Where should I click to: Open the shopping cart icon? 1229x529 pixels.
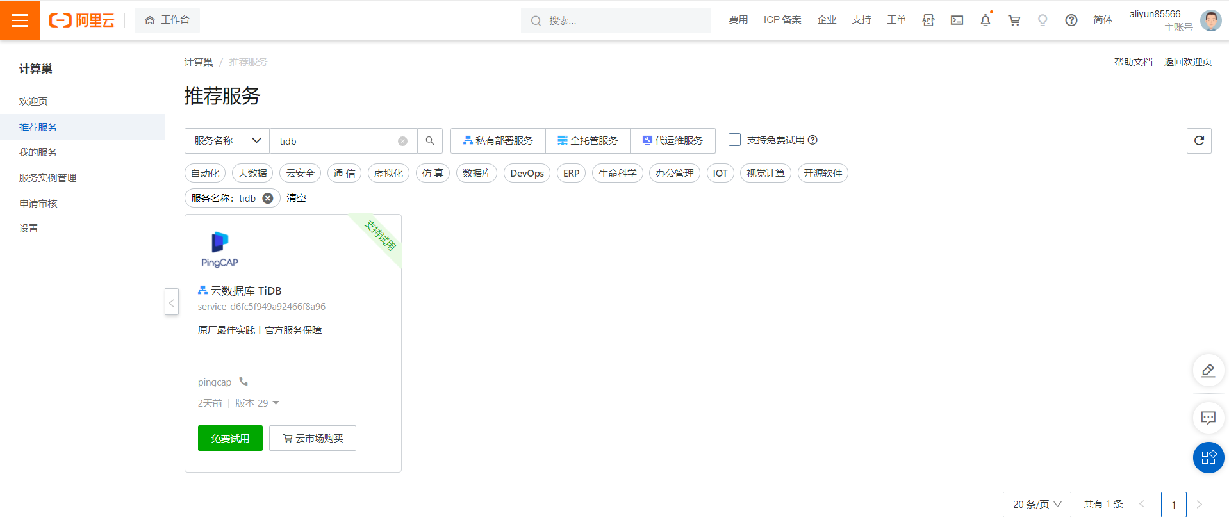(1014, 20)
